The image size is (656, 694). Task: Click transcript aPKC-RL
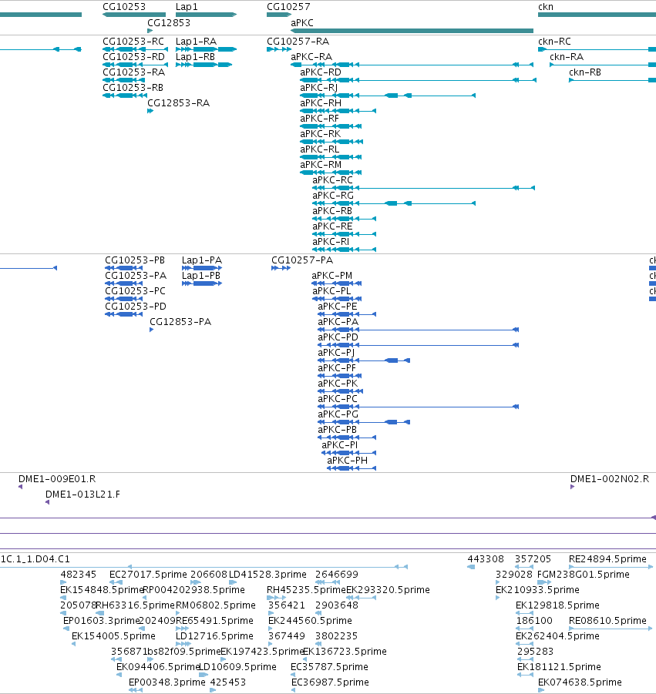coord(331,157)
